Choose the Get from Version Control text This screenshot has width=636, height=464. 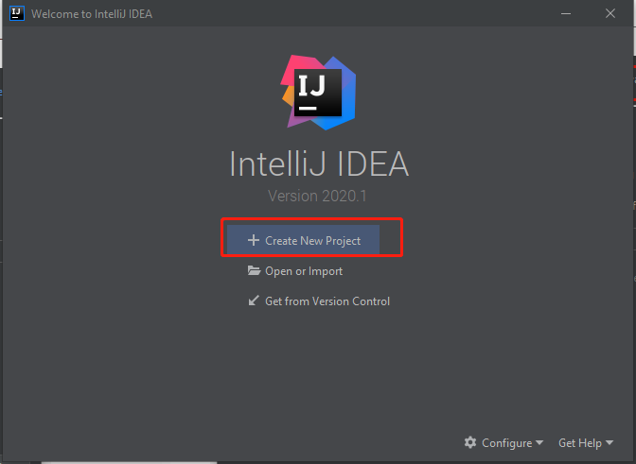327,301
